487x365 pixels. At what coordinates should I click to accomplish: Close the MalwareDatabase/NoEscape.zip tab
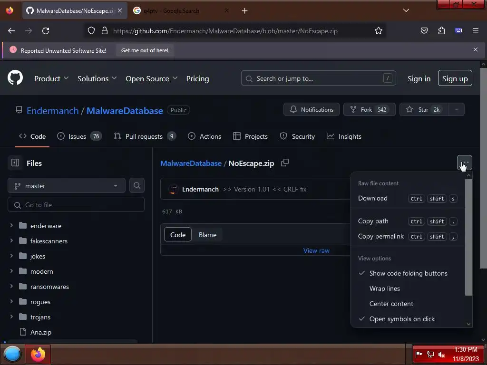click(120, 10)
